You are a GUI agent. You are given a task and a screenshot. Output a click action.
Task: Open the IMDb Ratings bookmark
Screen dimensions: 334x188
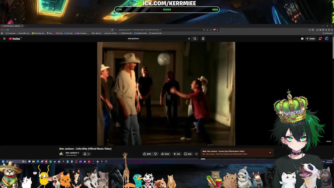38,33
